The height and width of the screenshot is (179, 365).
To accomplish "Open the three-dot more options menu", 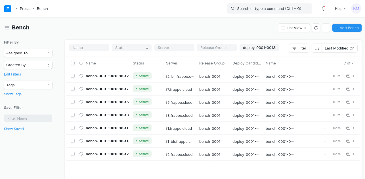I will click(326, 28).
